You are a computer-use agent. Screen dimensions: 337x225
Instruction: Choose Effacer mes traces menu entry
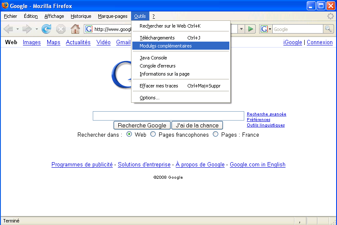[x=181, y=86]
